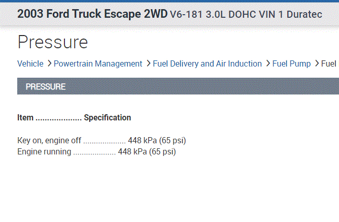The width and height of the screenshot is (339, 222).
Task: Click the gray PRESSURE section header bar
Action: 203,86
